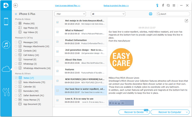Click the Recover to Device button
Image resolution: width=192 pixels, height=117 pixels.
[x=134, y=112]
